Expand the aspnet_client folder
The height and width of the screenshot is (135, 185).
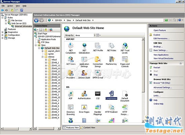42,51
